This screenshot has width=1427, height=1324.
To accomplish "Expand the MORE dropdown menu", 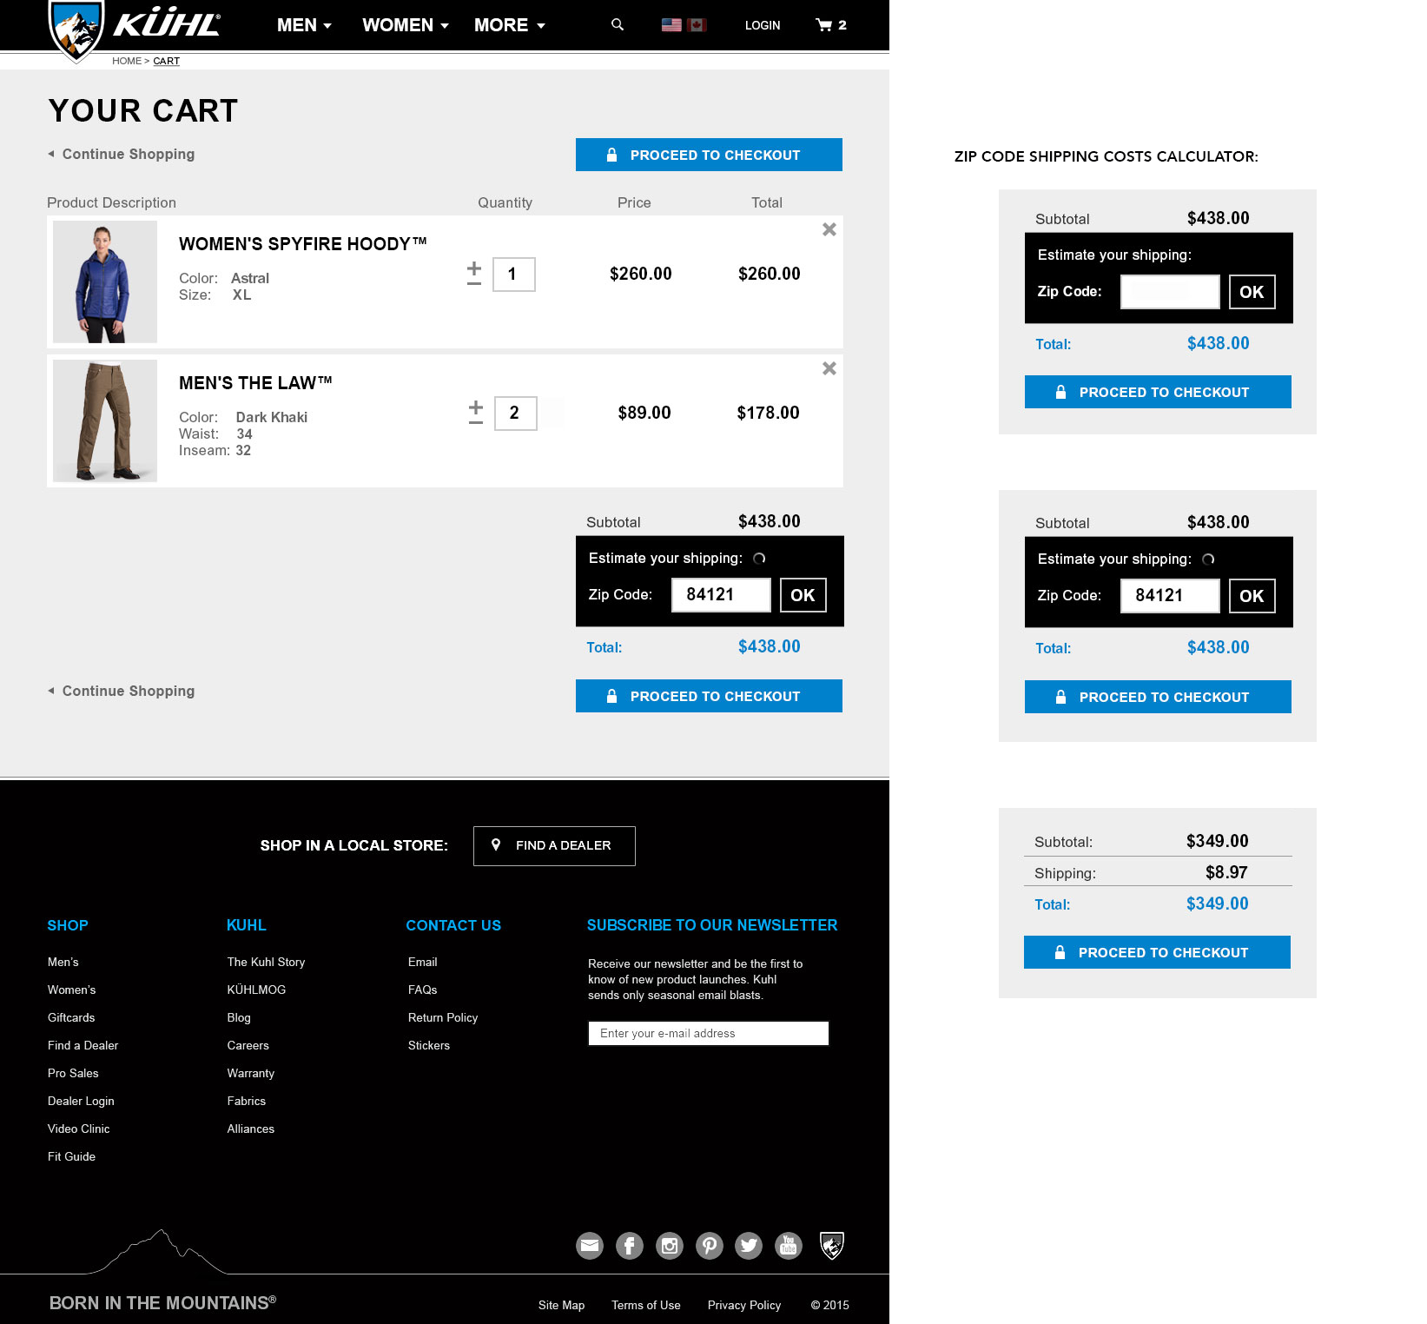I will pyautogui.click(x=510, y=25).
